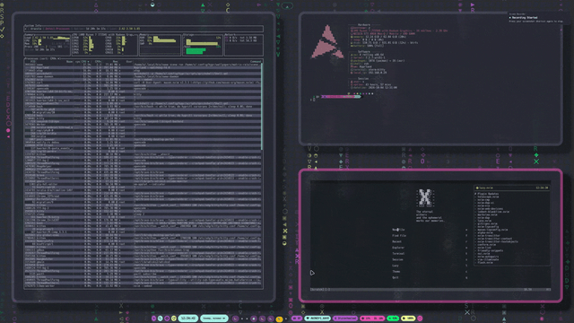Image resolution: width=574 pixels, height=323 pixels.
Task: Click the pixelated X logo in Neovim
Action: click(424, 198)
